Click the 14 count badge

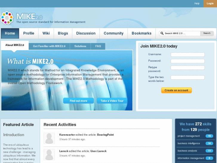click(x=209, y=143)
